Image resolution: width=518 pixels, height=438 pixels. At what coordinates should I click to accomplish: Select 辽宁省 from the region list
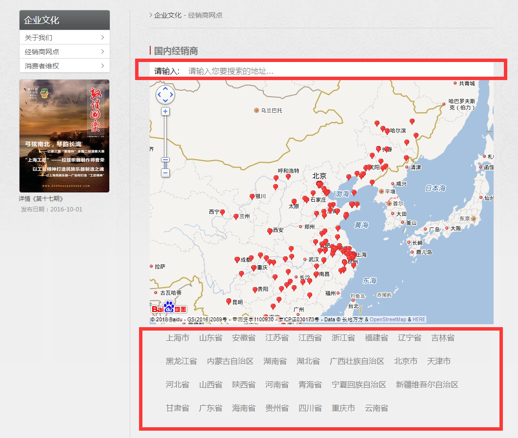(x=409, y=338)
